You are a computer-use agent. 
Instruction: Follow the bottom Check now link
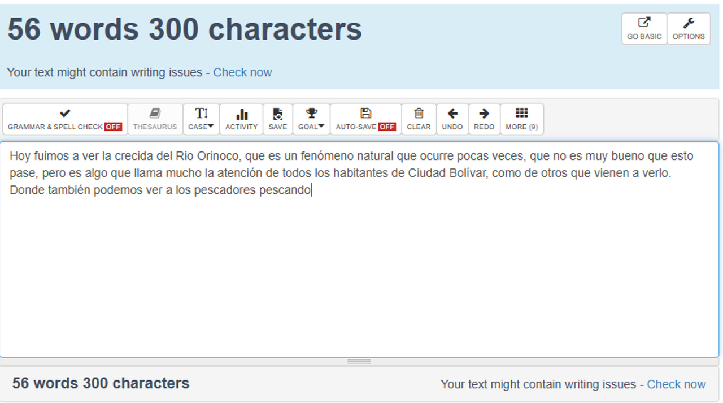tap(676, 384)
